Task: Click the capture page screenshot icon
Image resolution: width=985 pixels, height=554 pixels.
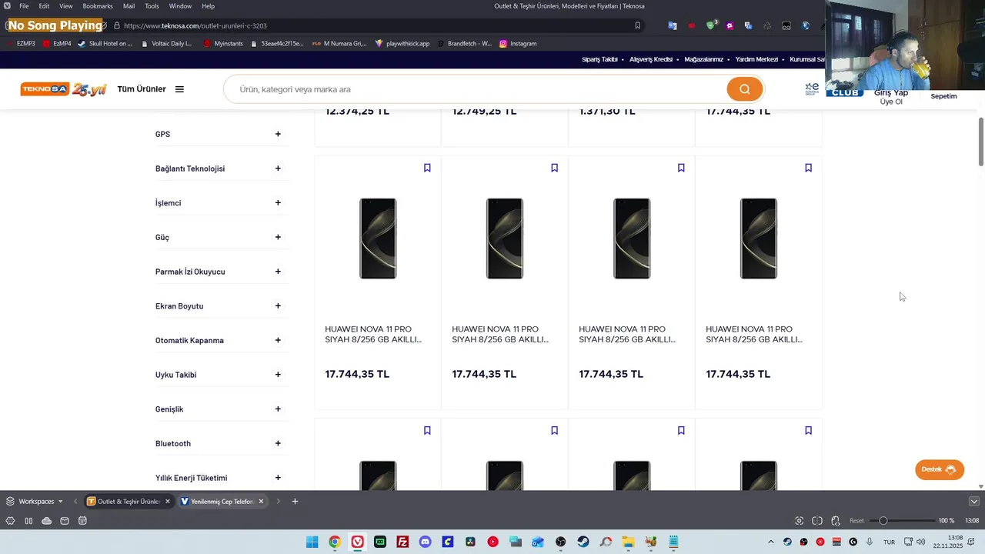Action: tap(799, 521)
